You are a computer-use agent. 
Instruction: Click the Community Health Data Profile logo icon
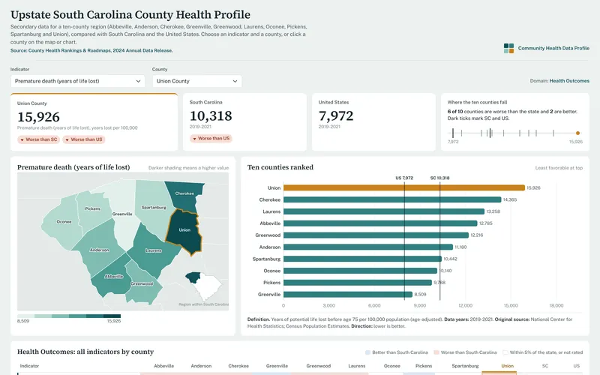tap(509, 48)
